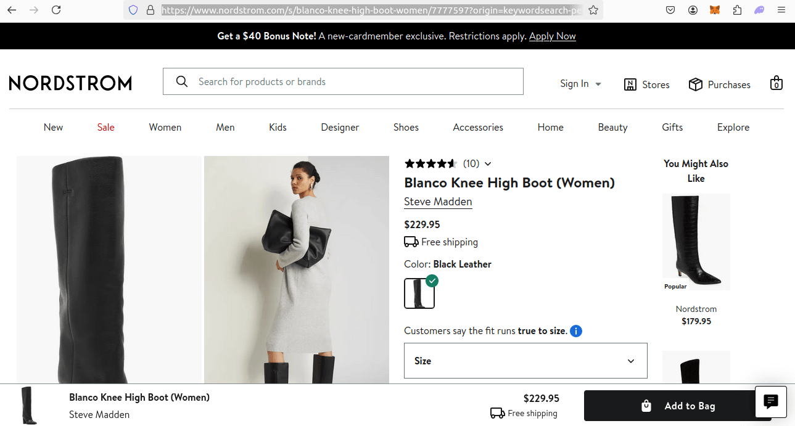
Task: Open the Firefox account profile icon
Action: [x=693, y=10]
